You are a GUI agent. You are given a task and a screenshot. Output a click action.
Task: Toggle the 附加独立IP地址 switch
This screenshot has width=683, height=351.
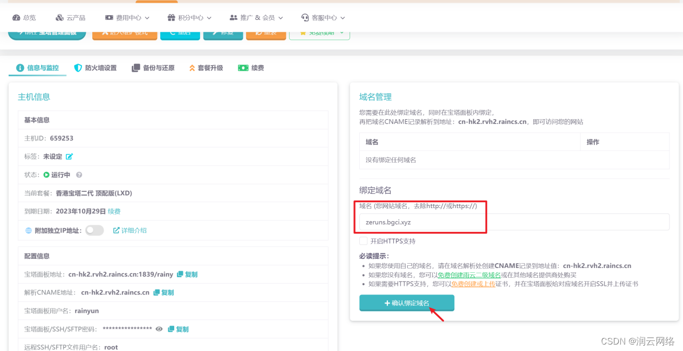[94, 230]
